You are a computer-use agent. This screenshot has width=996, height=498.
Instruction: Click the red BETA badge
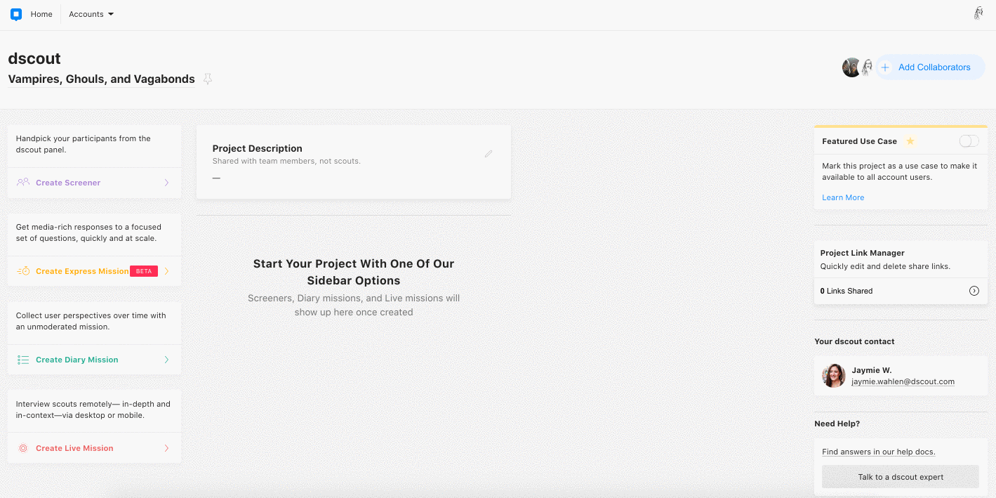coord(144,271)
